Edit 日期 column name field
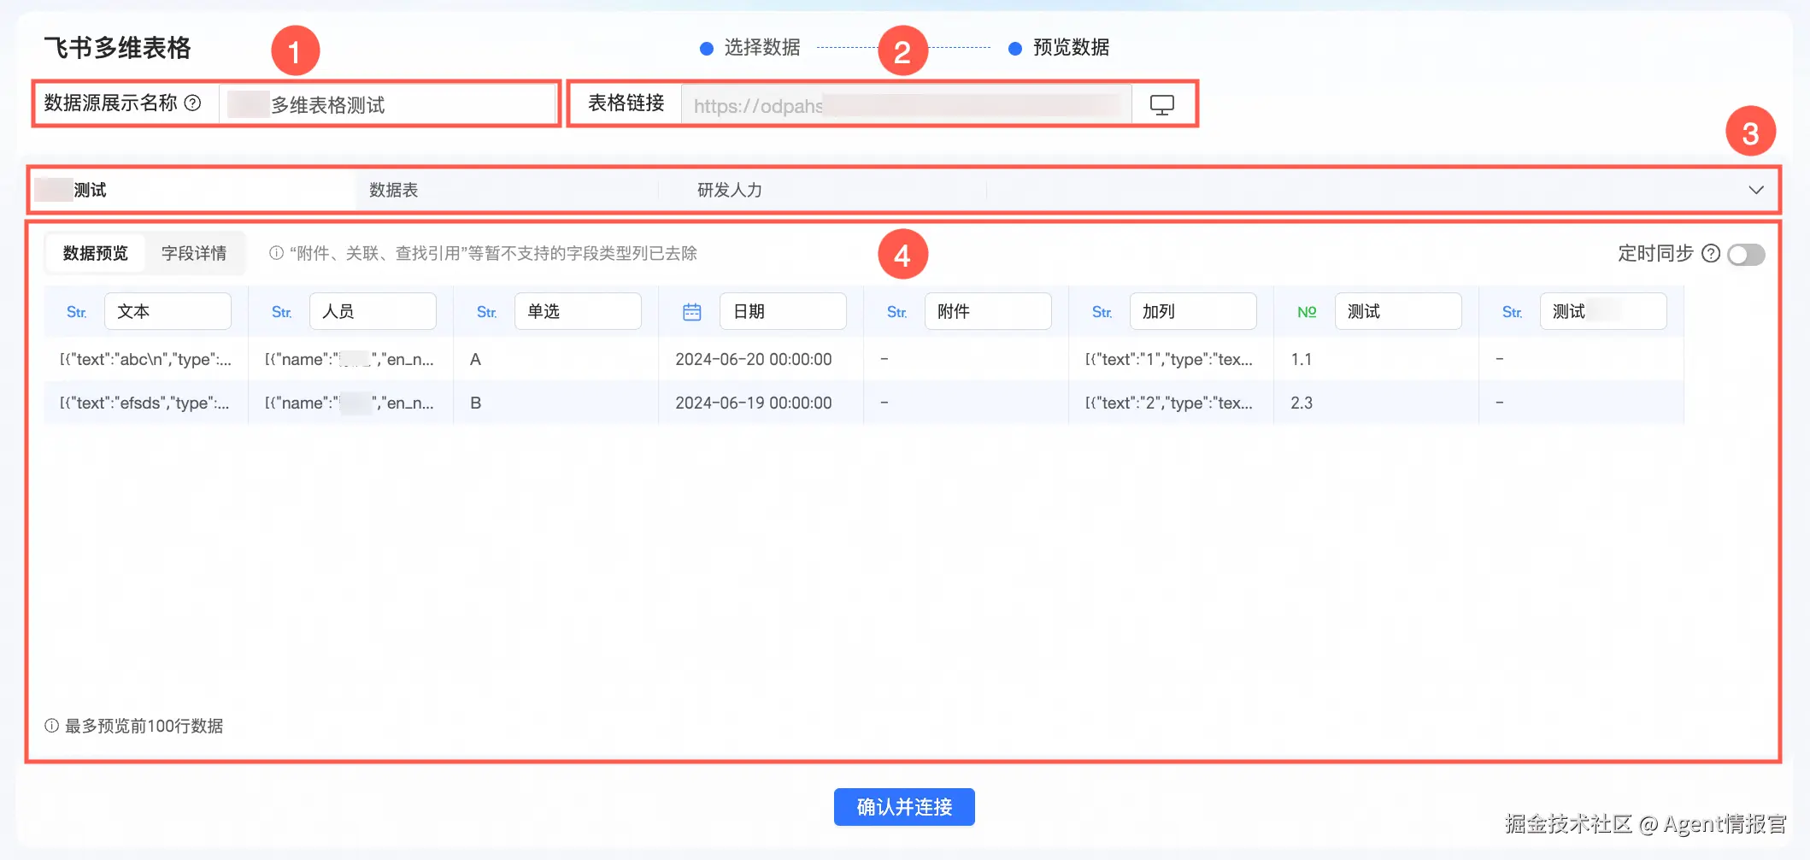Viewport: 1810px width, 860px height. 783,311
